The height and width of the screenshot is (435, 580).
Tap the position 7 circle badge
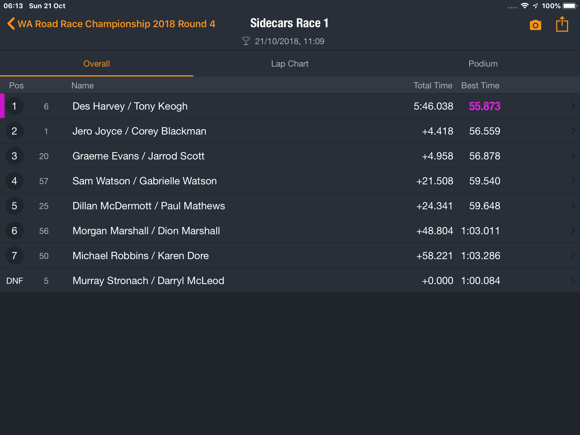coord(14,255)
